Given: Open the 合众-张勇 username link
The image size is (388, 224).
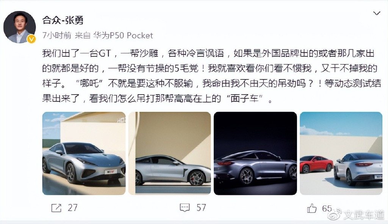Looking at the screenshot, I should (x=63, y=20).
